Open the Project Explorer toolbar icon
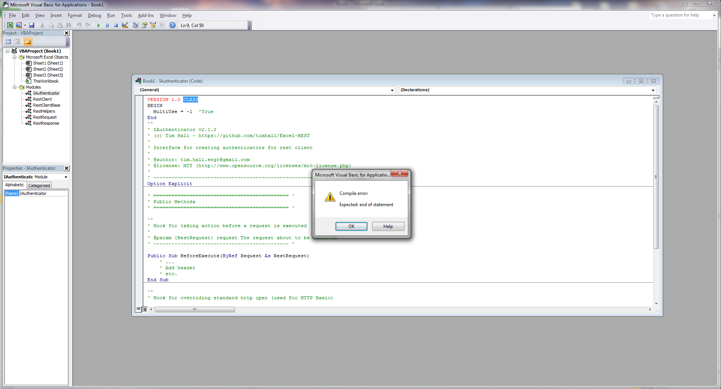 pyautogui.click(x=136, y=25)
